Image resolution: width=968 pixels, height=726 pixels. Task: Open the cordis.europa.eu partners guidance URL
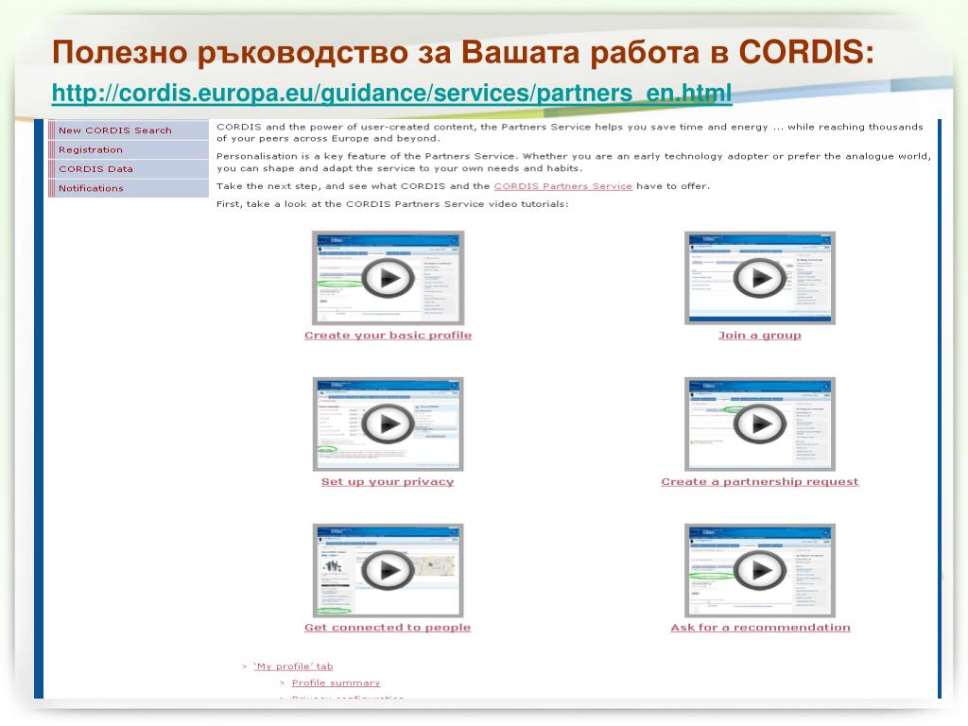coord(392,94)
